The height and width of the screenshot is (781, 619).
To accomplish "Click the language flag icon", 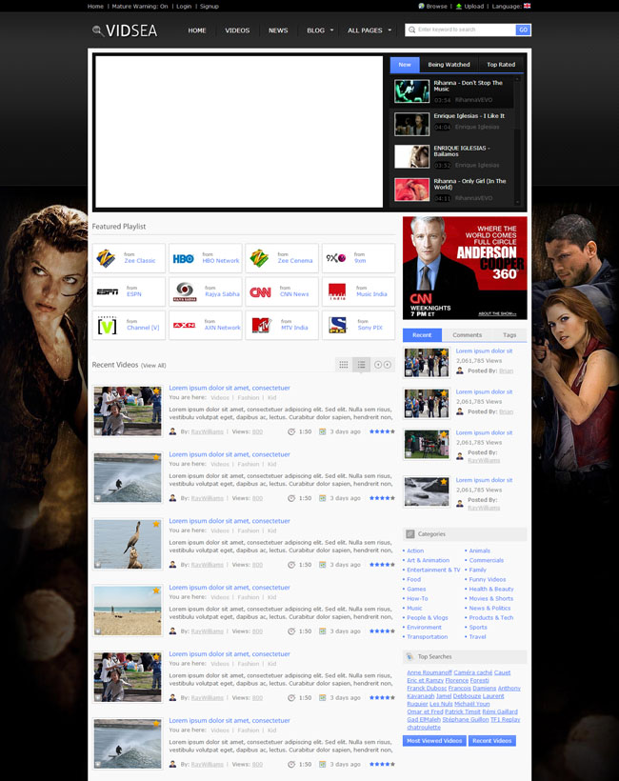I will tap(527, 6).
